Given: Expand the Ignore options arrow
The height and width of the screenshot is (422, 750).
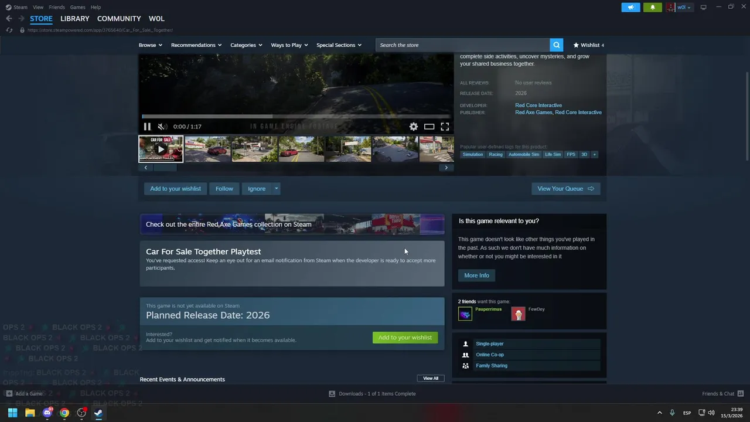Looking at the screenshot, I should (276, 189).
